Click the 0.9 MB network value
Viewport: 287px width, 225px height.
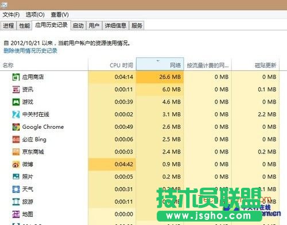click(172, 164)
